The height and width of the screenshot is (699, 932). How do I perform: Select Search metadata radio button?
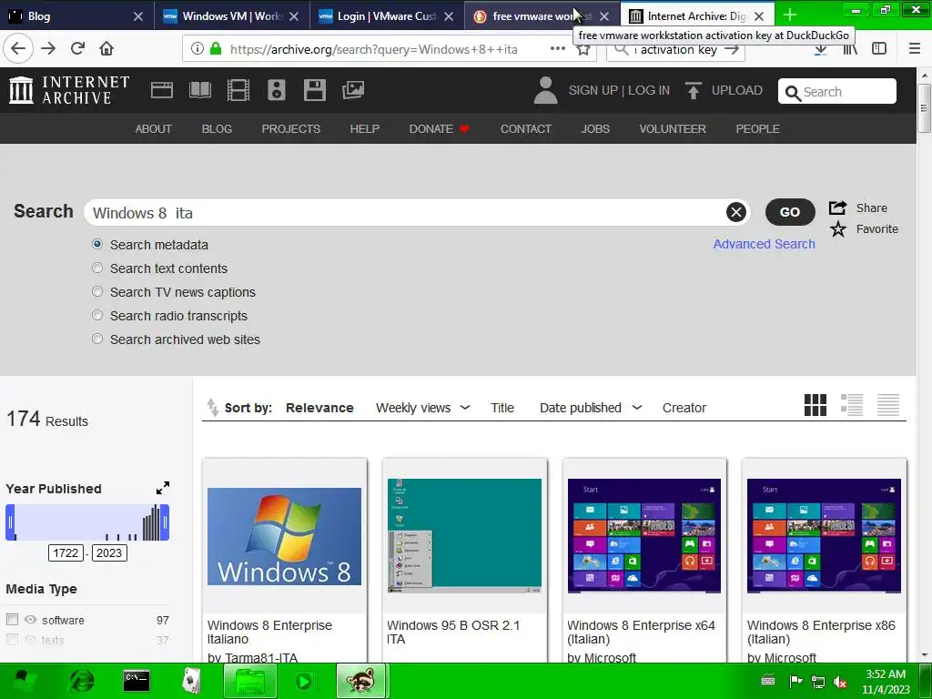pyautogui.click(x=96, y=244)
